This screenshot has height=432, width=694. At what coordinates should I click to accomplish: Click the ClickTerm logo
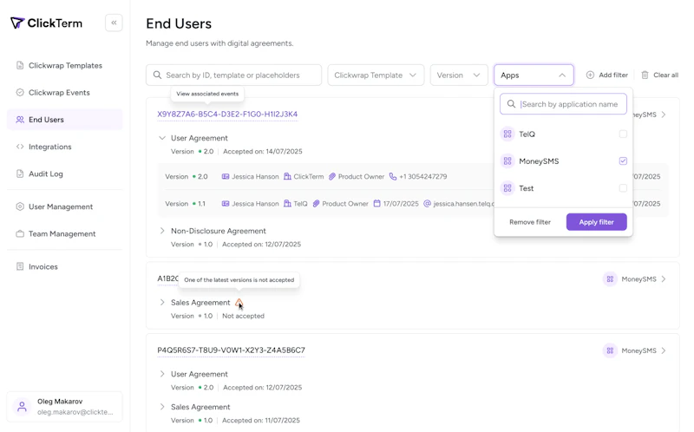46,23
